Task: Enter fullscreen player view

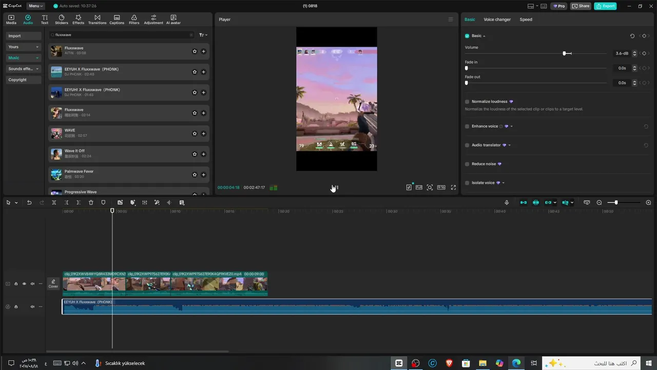Action: pyautogui.click(x=453, y=188)
